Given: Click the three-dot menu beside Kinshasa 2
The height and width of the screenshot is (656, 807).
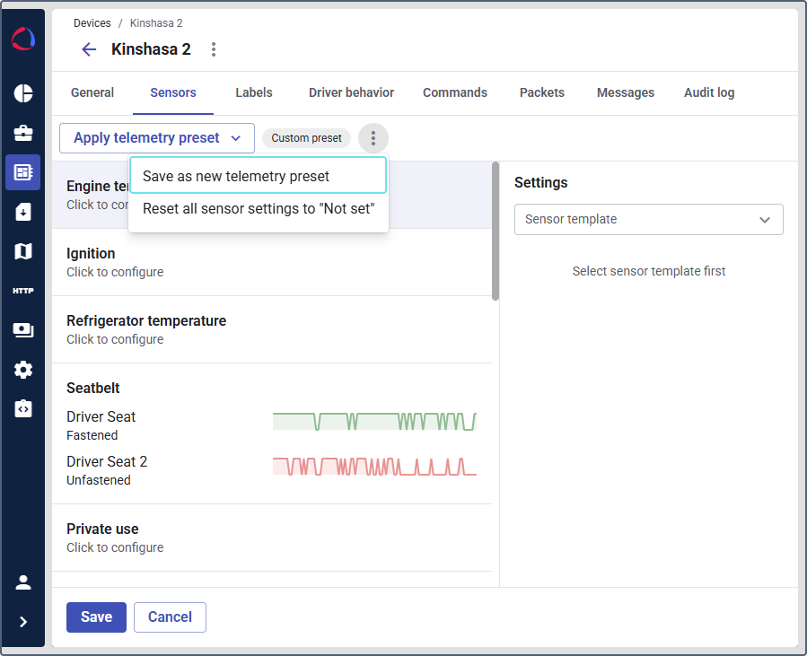Looking at the screenshot, I should (213, 49).
